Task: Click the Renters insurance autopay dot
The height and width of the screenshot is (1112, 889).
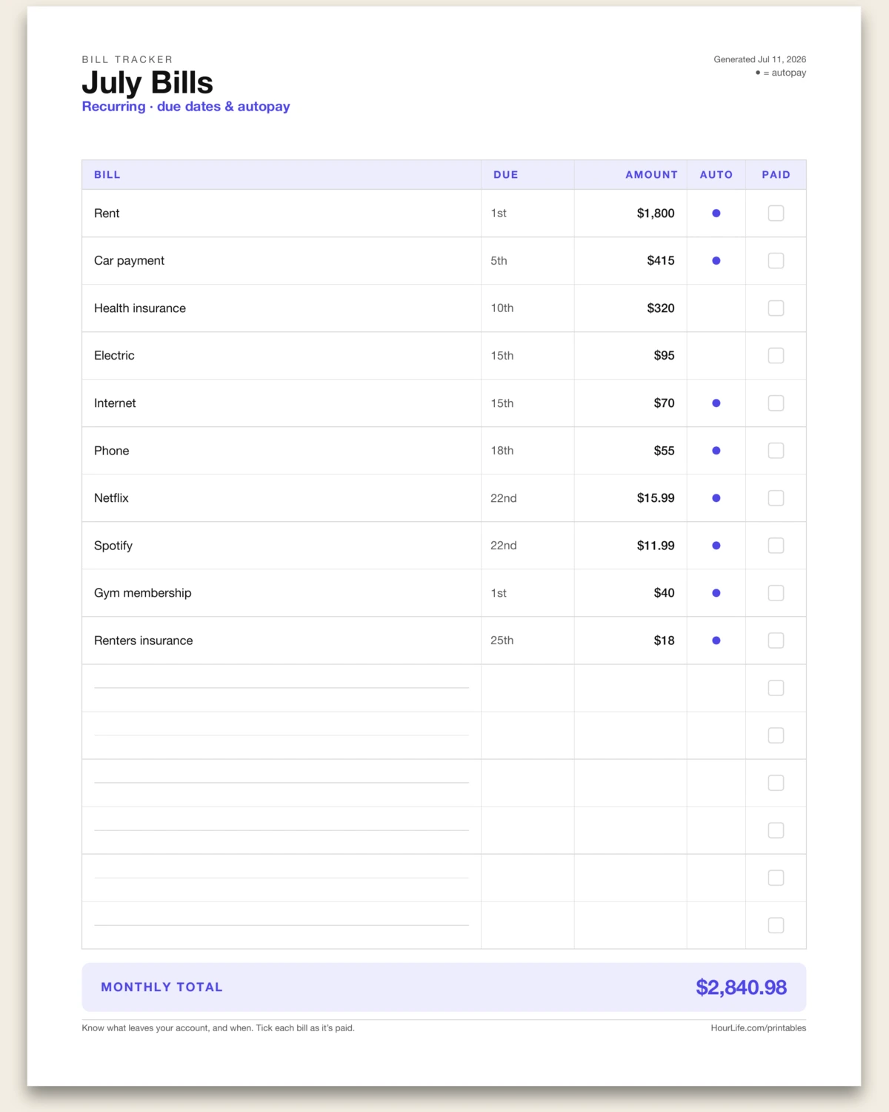Action: pos(716,641)
